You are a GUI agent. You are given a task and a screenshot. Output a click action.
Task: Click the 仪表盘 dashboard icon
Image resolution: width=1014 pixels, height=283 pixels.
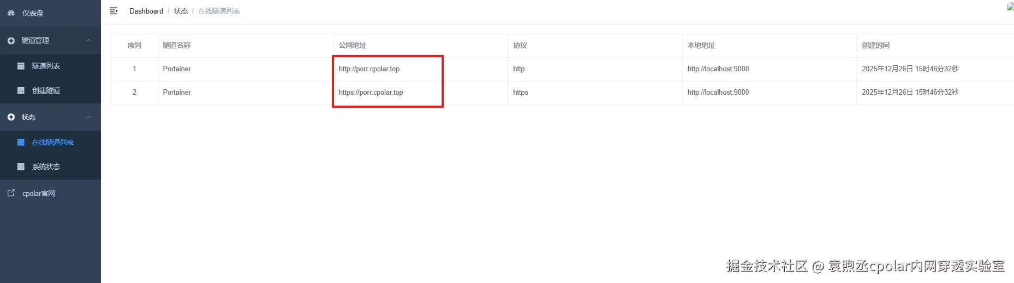coord(11,13)
